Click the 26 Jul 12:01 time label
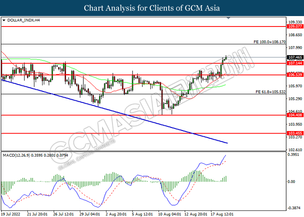Image resolution: width=304 pixels, height=217 pixels. click(63, 214)
